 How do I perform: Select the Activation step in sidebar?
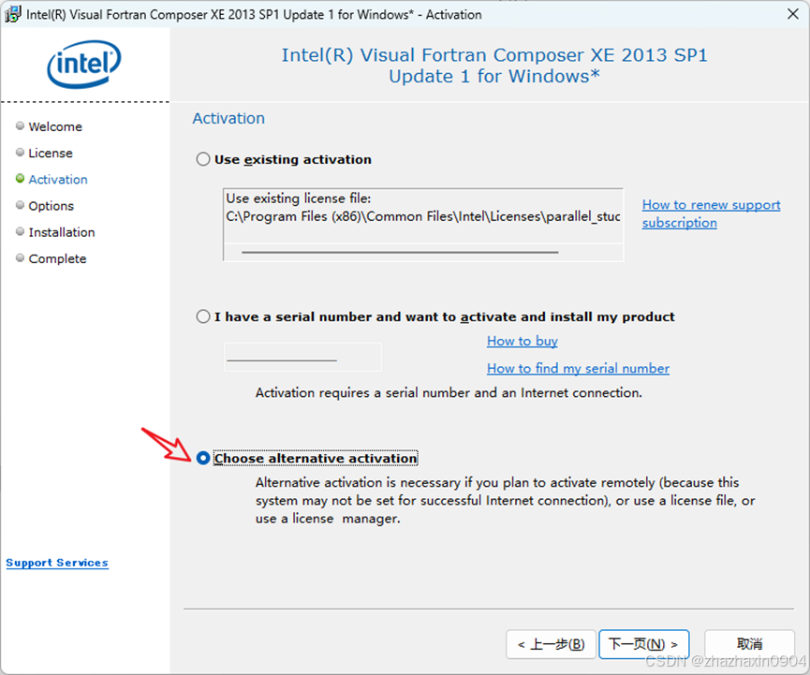pyautogui.click(x=58, y=179)
